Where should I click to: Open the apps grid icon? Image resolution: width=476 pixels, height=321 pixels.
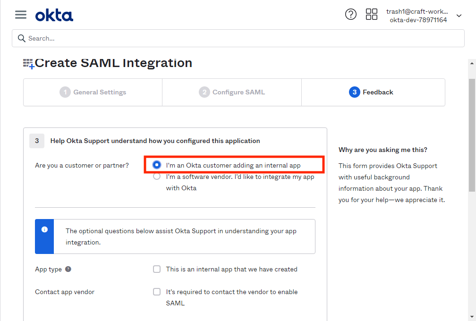[371, 14]
